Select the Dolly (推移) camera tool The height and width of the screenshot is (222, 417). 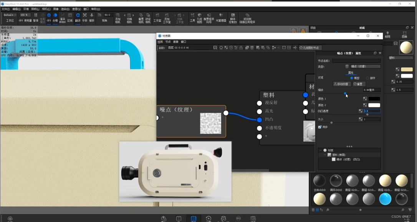pos(92,18)
